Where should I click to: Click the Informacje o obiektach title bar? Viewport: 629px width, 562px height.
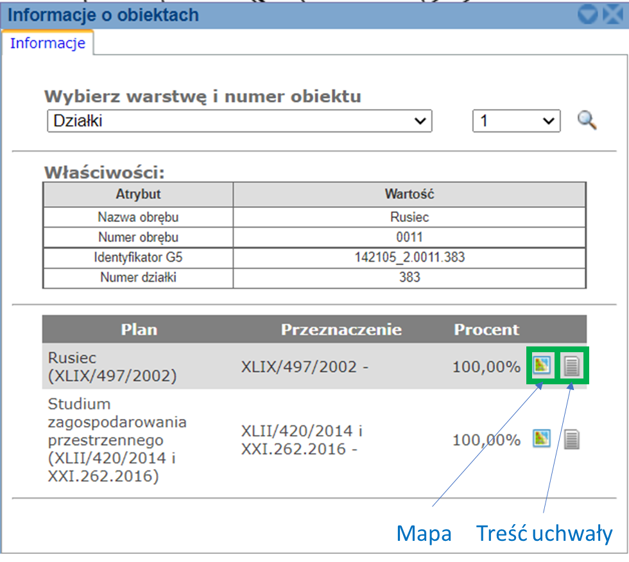coord(257,14)
